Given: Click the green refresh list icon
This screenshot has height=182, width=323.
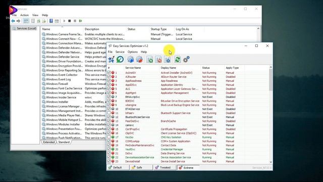Looking at the screenshot, I should (x=177, y=60).
